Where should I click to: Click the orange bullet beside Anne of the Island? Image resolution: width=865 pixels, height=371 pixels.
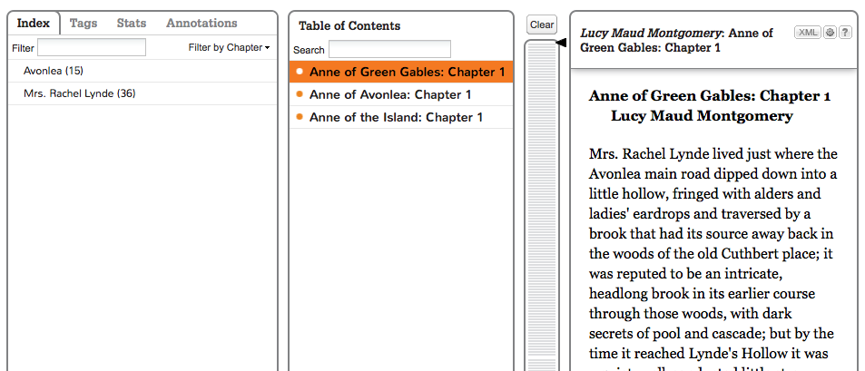300,117
